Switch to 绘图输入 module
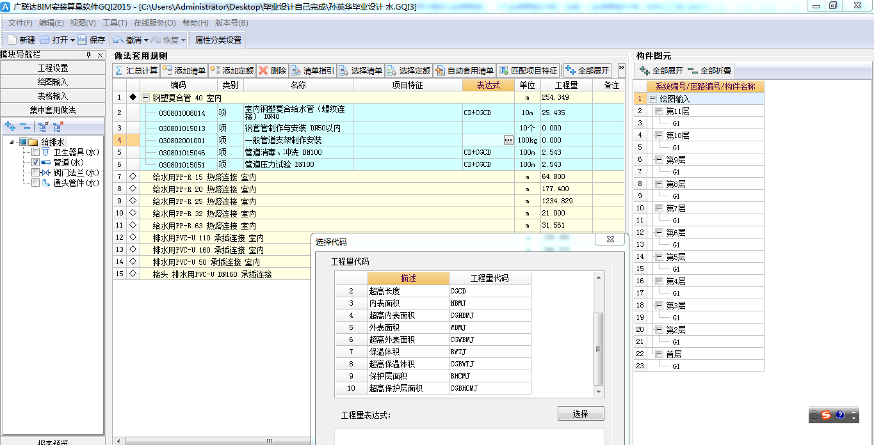Screen dimensions: 874x445 (x=53, y=82)
